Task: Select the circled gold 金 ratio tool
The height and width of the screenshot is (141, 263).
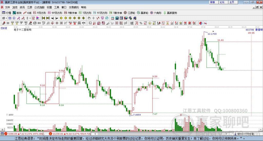Action: point(150,23)
